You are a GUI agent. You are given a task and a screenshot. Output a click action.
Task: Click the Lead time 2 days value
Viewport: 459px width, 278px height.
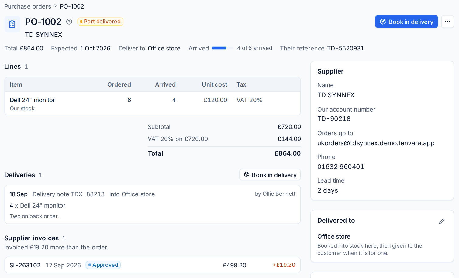328,190
